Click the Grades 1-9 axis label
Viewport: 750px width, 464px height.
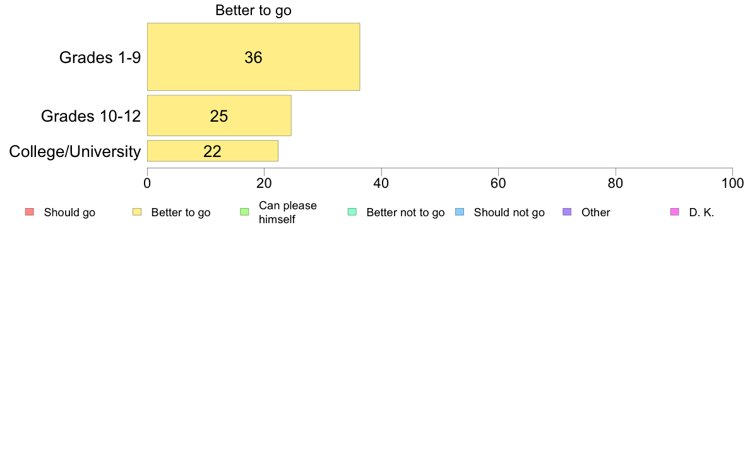coord(100,57)
